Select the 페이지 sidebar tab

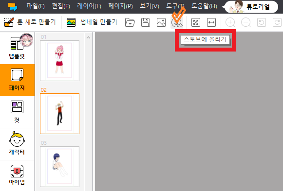point(17,80)
